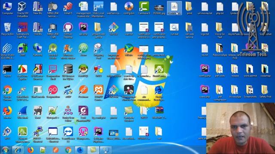Open the config.php file icon
The height and width of the screenshot is (154, 275).
tap(205, 71)
